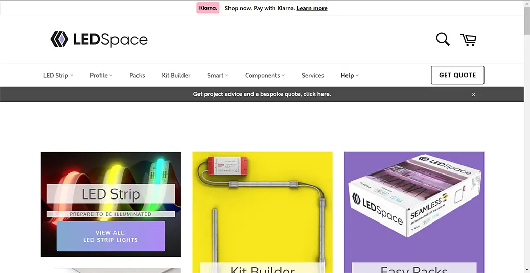Click the page vertical scrollbar thumb
This screenshot has height=273, width=530.
pos(527,19)
